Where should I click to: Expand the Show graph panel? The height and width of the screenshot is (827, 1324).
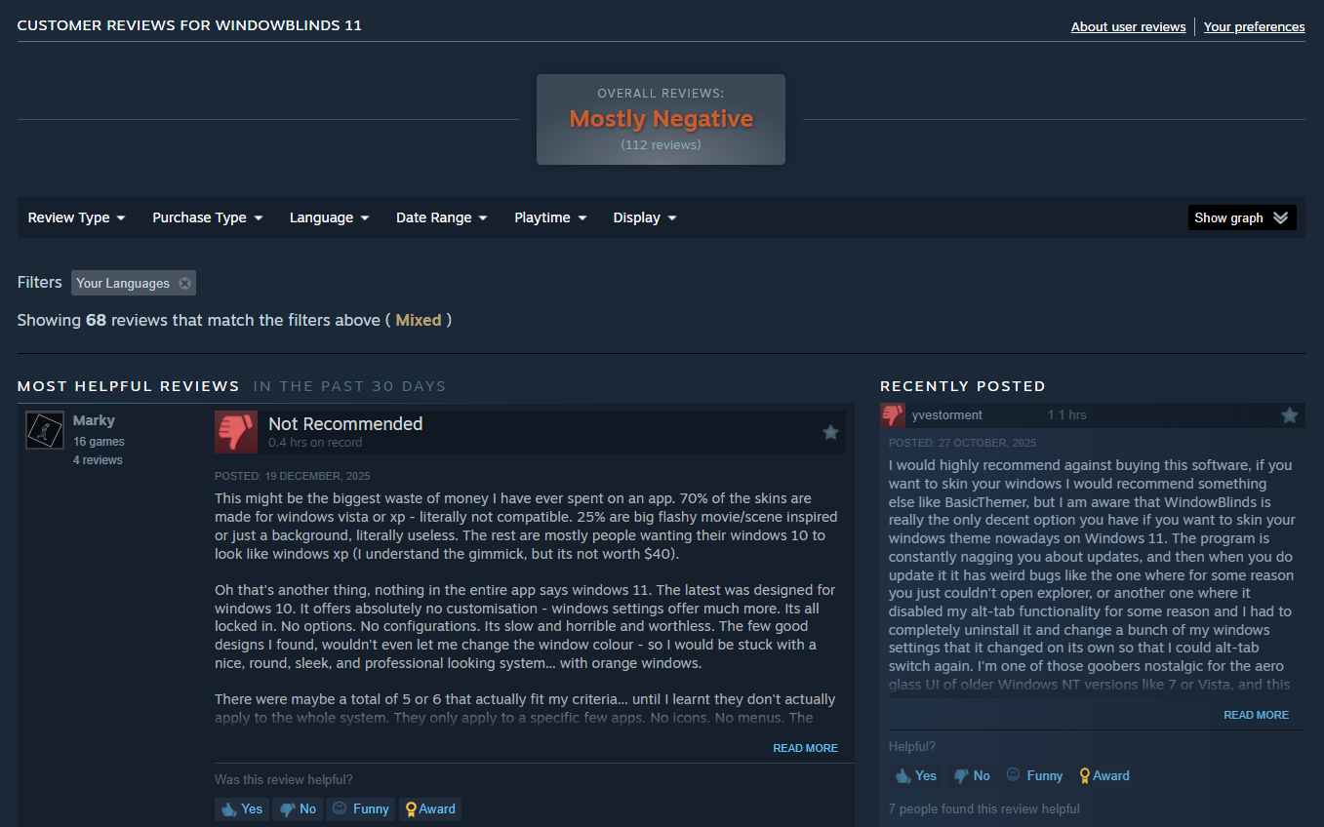pos(1242,217)
